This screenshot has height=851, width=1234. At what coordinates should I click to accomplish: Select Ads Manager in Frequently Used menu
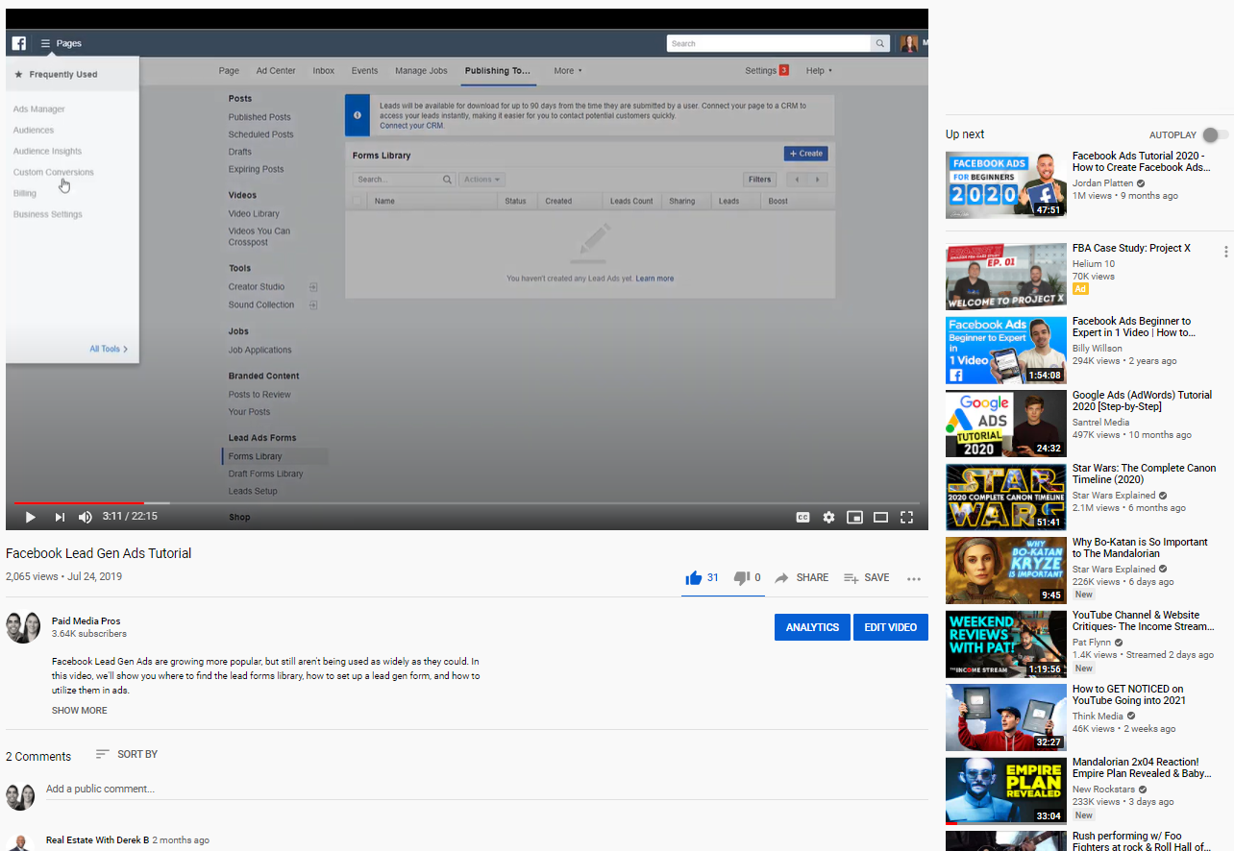pos(39,109)
